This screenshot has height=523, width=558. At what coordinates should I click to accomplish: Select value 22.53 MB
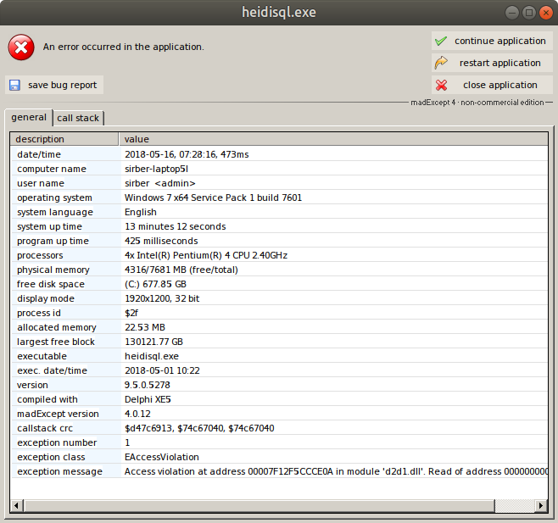pos(145,327)
